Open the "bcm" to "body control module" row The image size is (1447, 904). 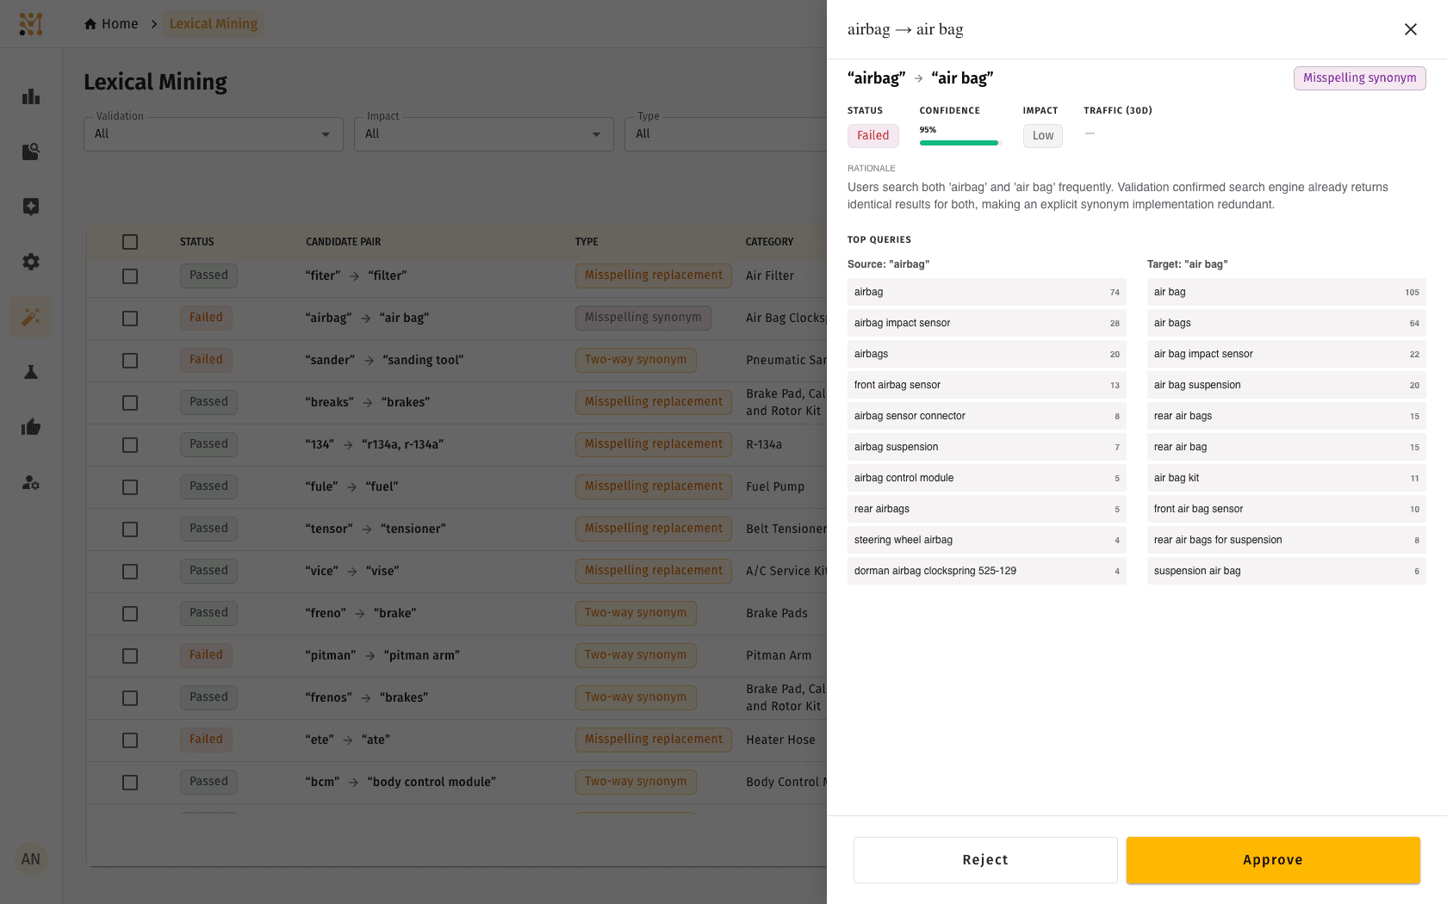coord(456,783)
